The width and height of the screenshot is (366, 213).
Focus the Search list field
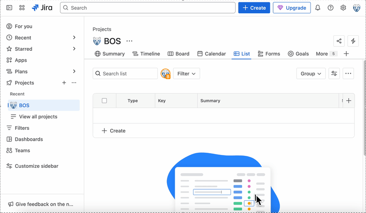click(125, 74)
